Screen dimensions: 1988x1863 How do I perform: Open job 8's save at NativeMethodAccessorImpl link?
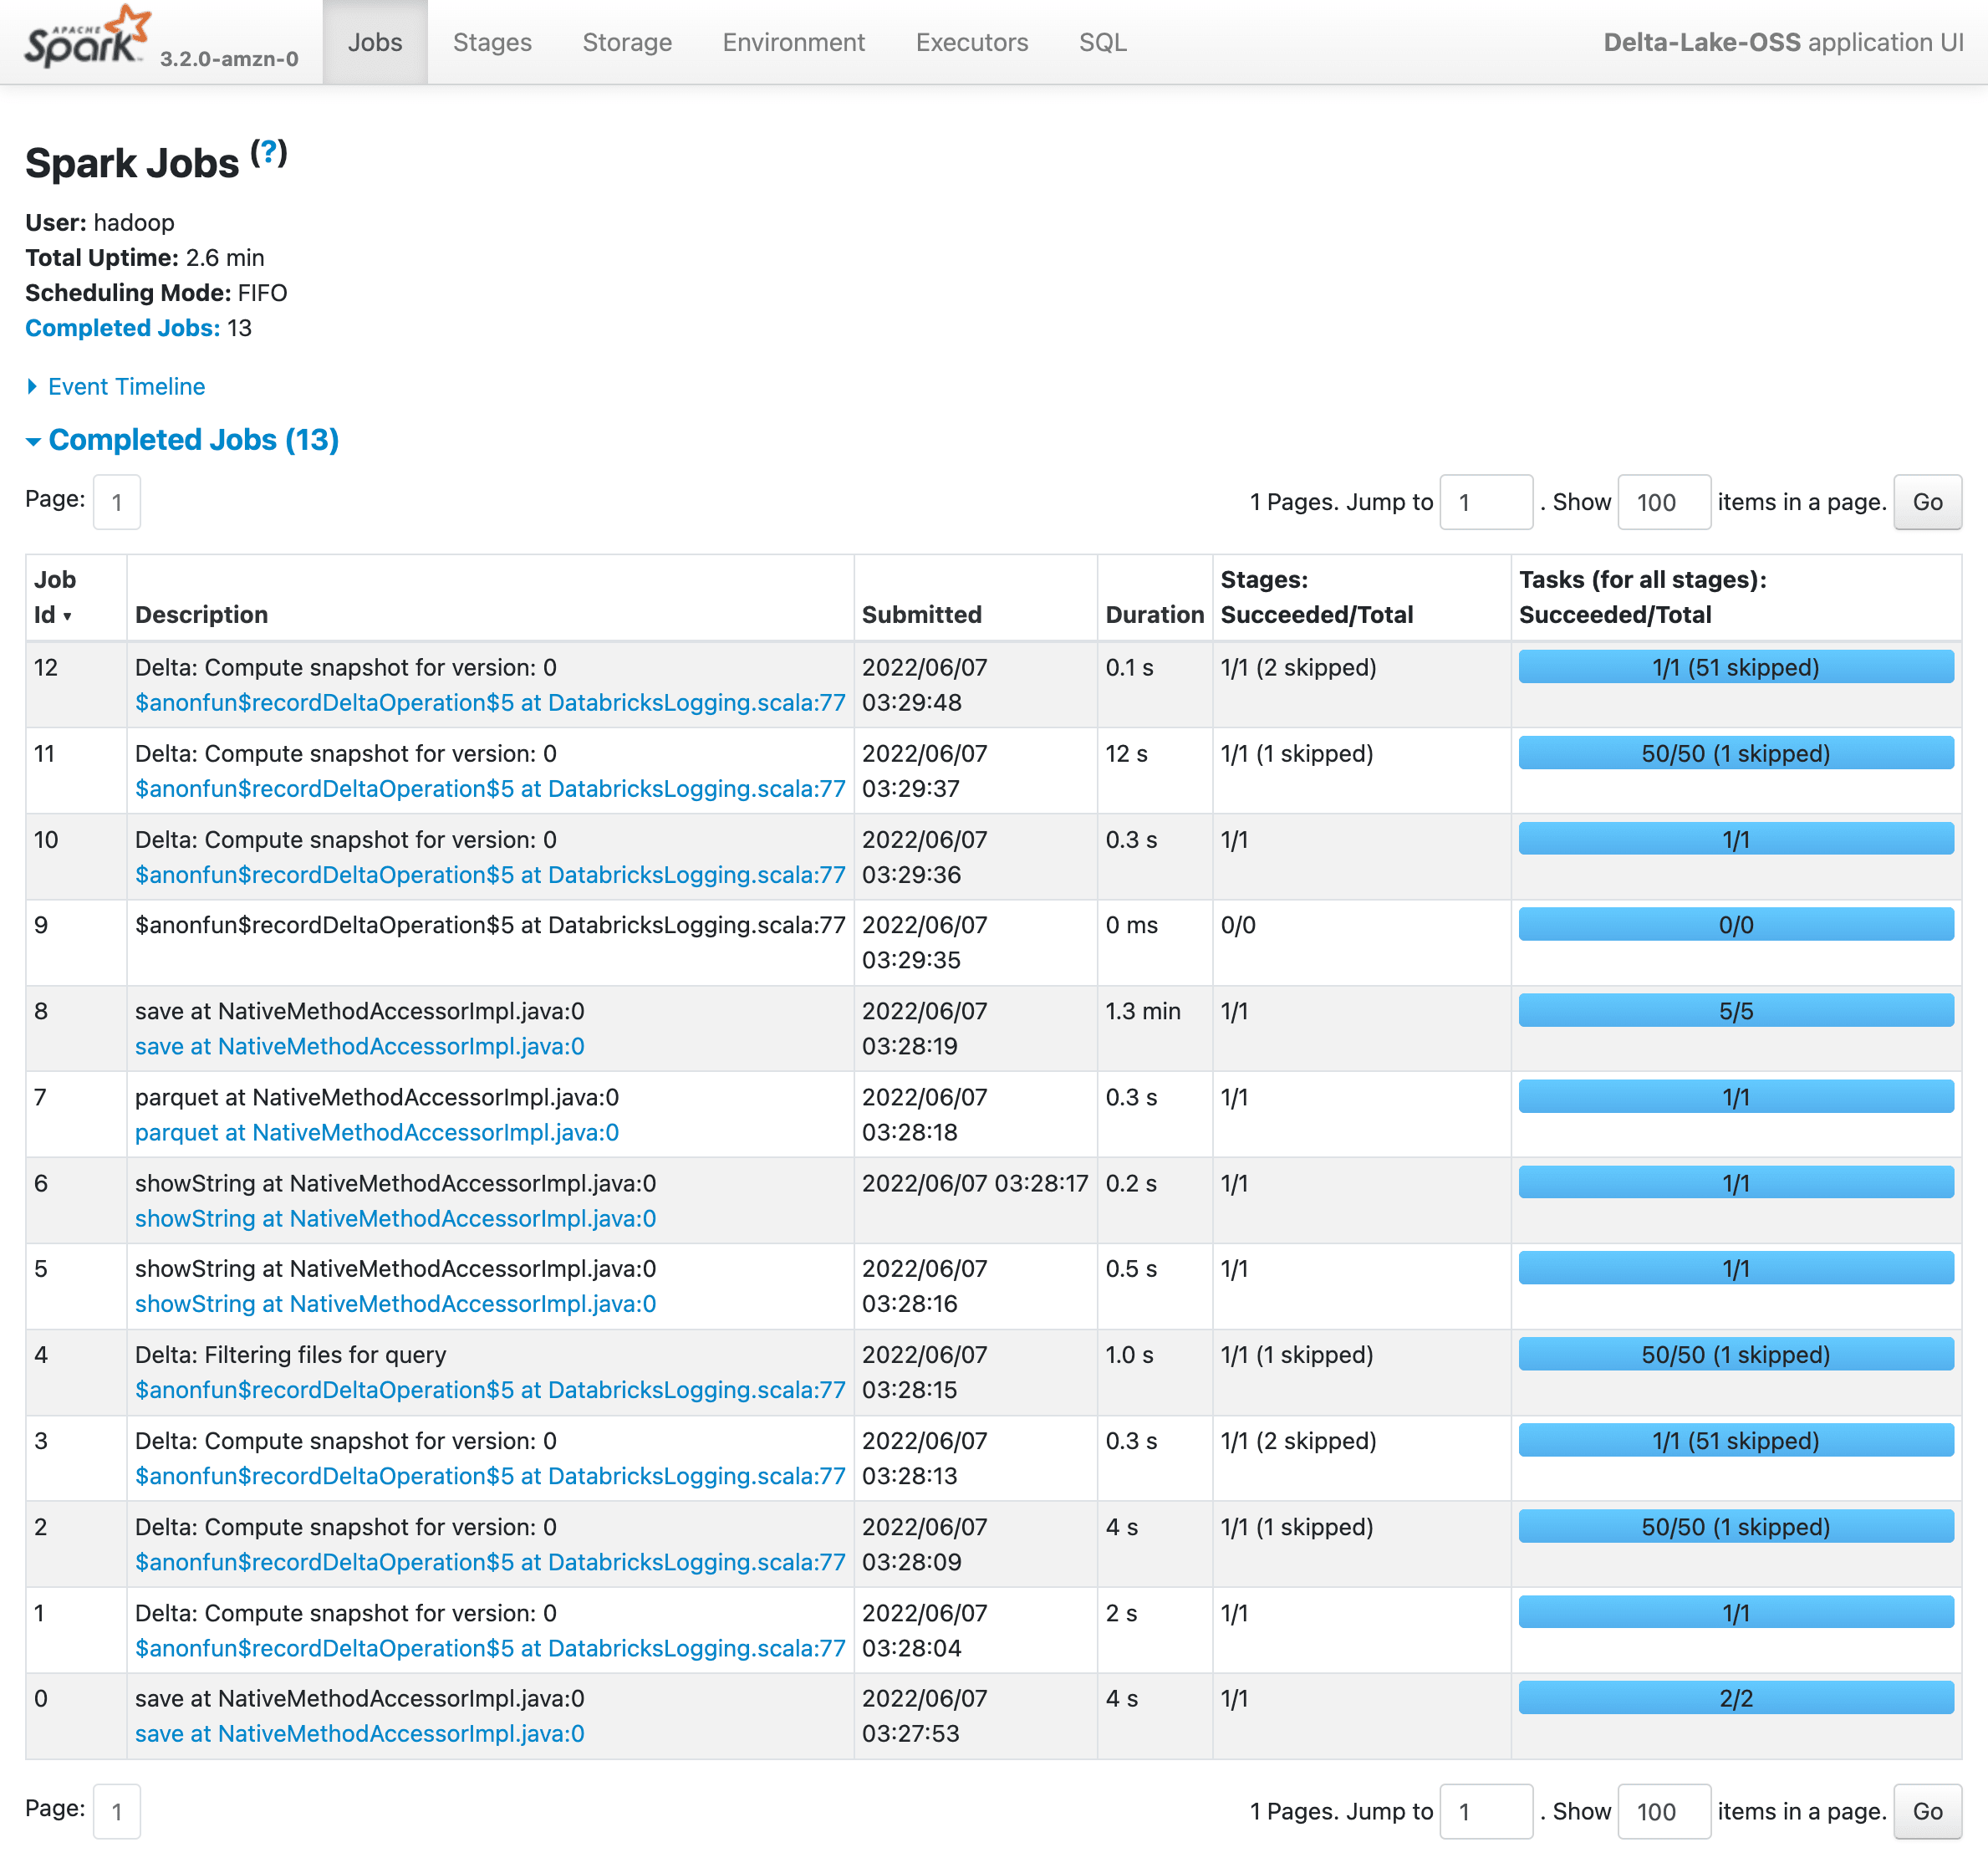360,1046
